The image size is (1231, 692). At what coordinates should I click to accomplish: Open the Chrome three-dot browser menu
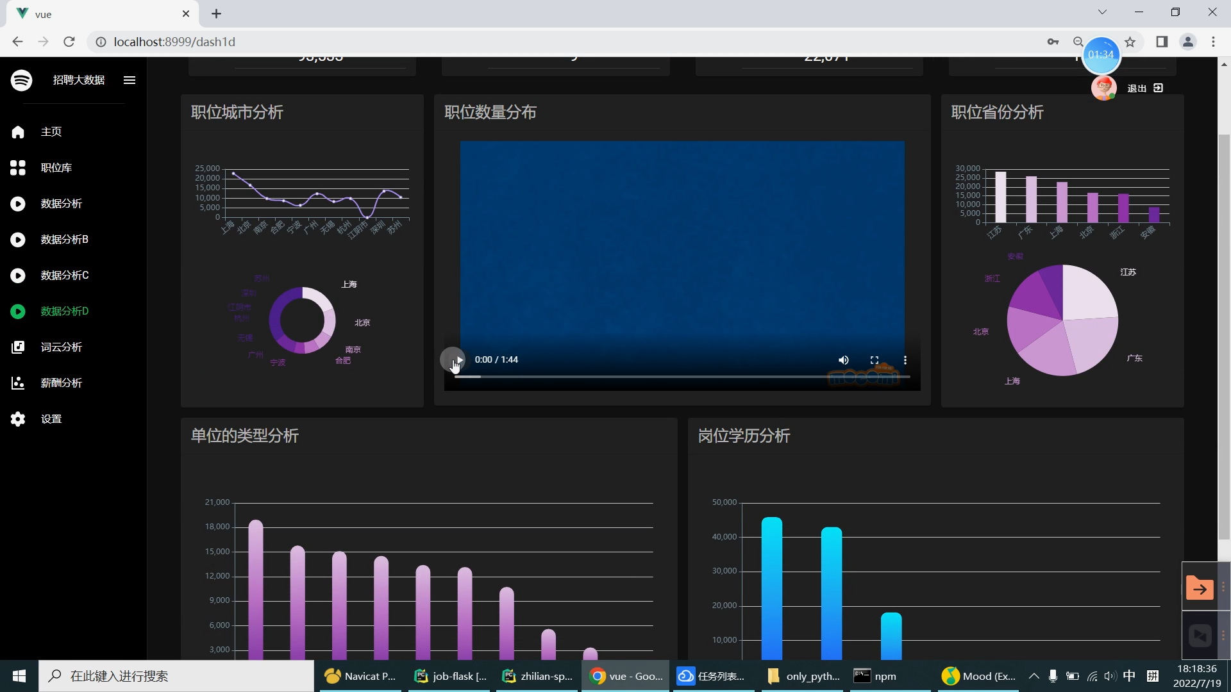1213,42
